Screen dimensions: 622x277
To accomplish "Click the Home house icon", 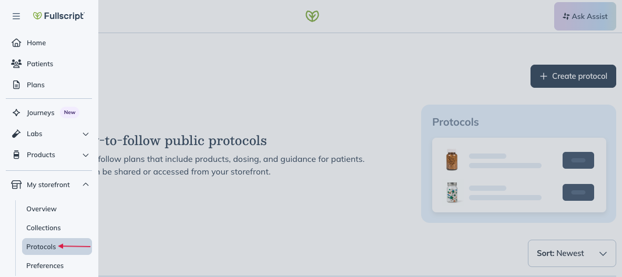I will 16,43.
